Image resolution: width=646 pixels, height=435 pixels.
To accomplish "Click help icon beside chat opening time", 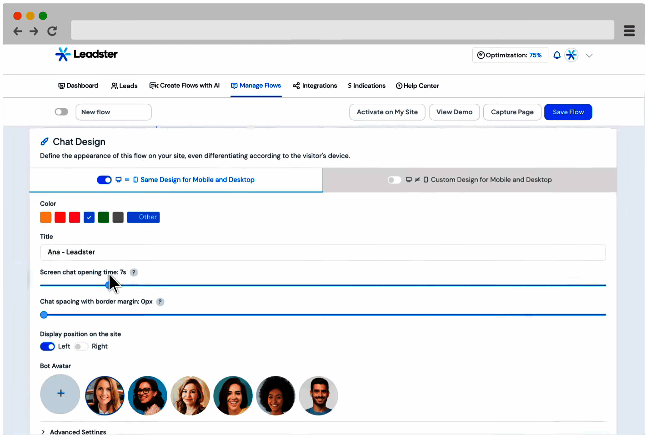I will (x=134, y=273).
